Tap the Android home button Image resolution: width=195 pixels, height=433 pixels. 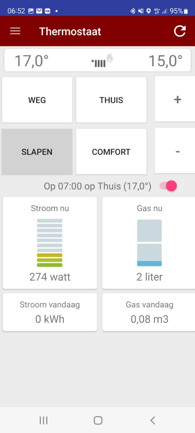(98, 421)
